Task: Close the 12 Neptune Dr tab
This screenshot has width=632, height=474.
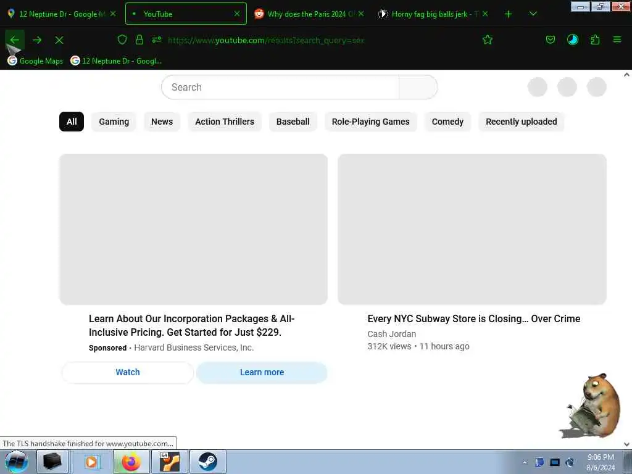Action: click(114, 14)
